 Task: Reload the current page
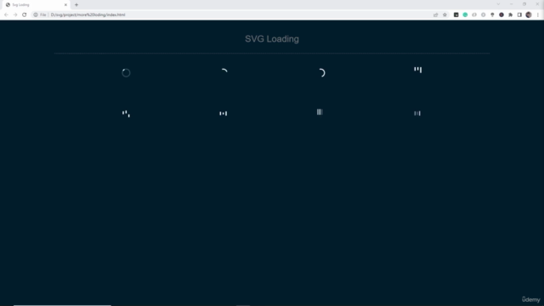(25, 15)
